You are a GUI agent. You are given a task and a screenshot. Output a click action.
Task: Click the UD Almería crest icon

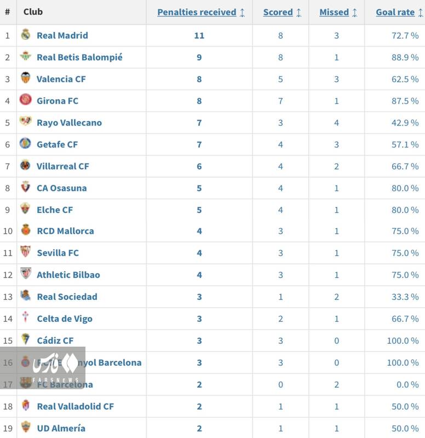(26, 427)
